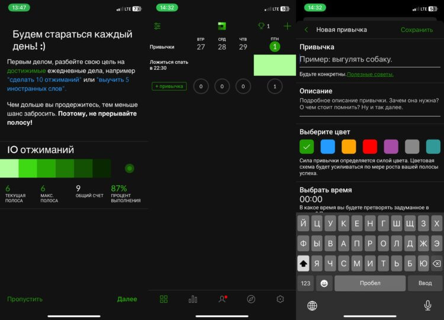Open the settings gear tab
Screen dimensions: 444x320
pos(280,299)
